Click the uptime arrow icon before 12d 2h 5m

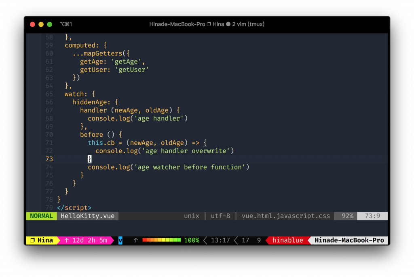click(67, 240)
